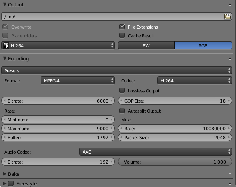This screenshot has height=187, width=236.
Task: Increase video Bitrate with right arrow
Action: (x=112, y=101)
